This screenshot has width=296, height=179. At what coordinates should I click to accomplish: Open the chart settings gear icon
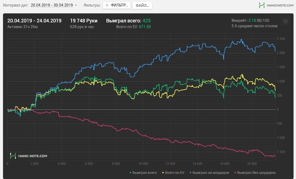285,20
